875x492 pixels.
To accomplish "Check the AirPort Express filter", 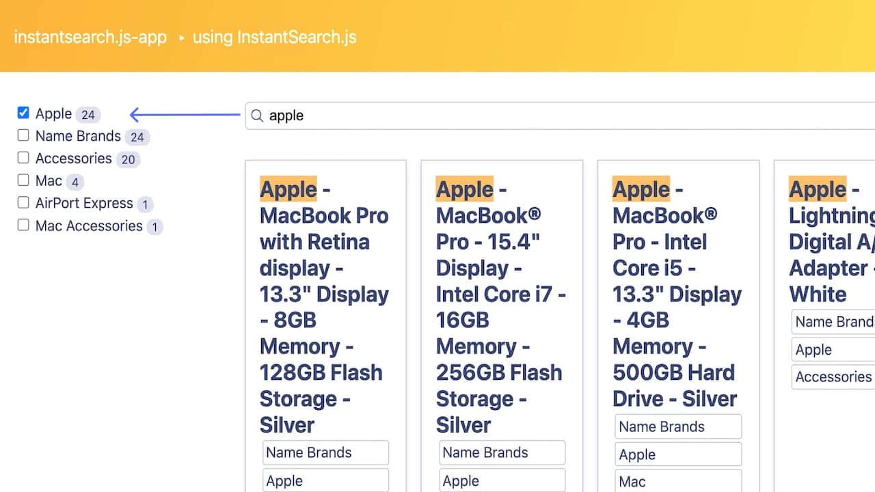I will coord(23,203).
